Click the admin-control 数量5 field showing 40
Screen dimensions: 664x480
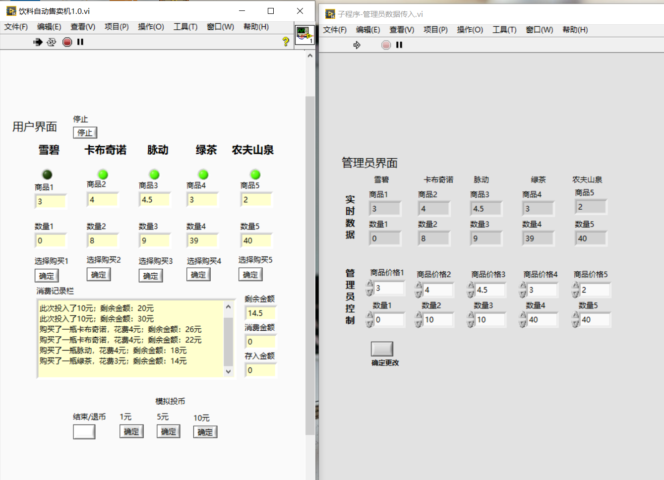coord(595,320)
